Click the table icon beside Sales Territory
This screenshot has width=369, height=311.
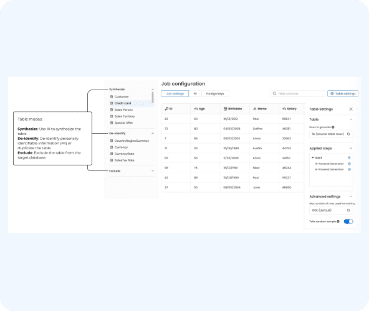[112, 116]
